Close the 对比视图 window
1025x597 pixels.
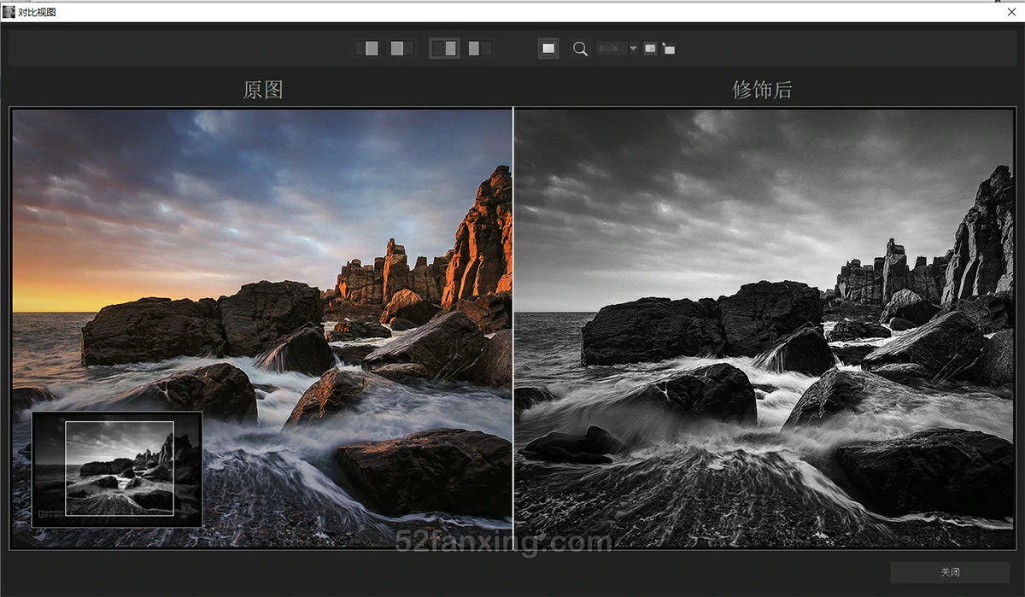pos(1011,11)
